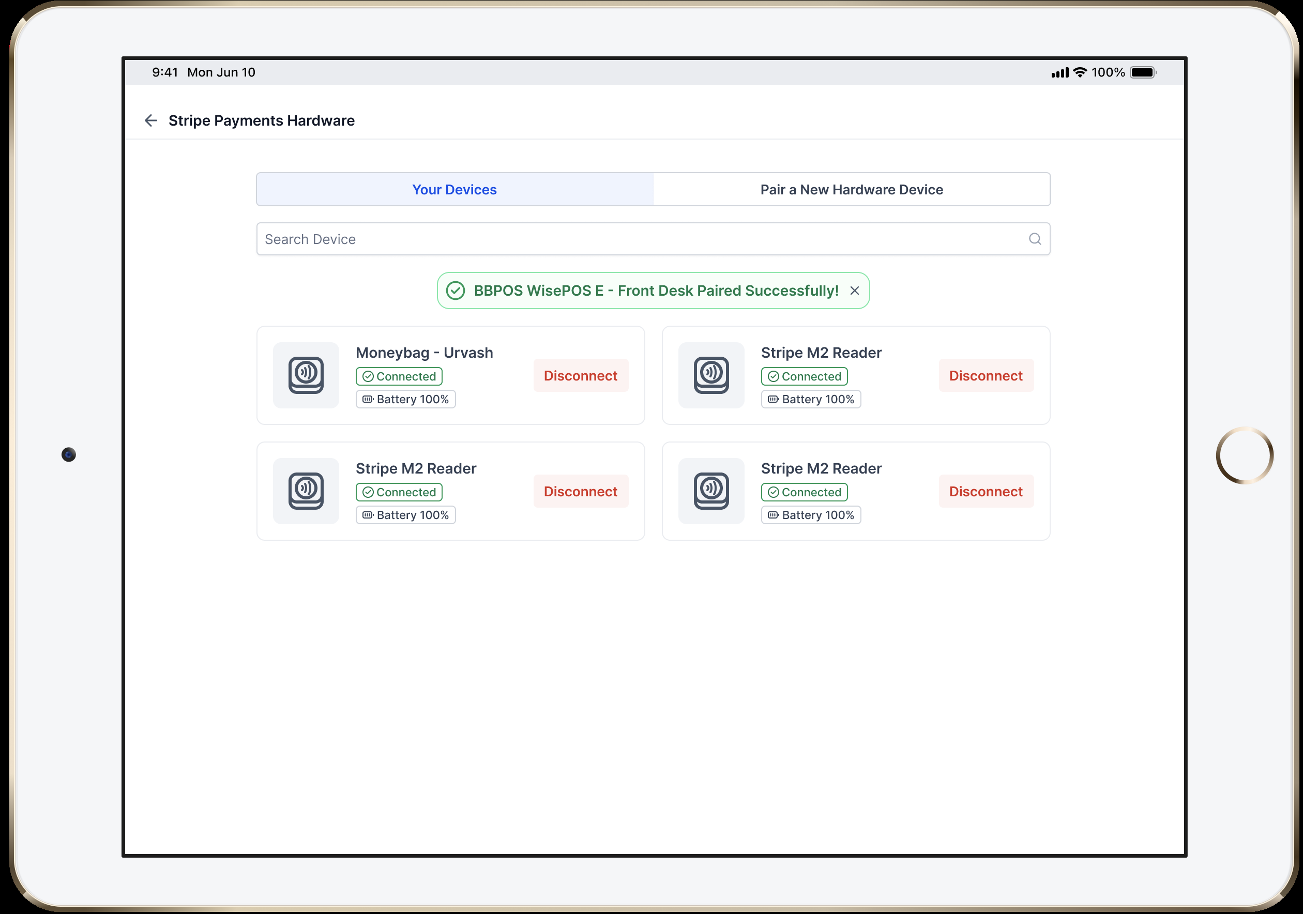Disconnect the bottom-left Stripe M2 Reader
This screenshot has width=1303, height=914.
tap(580, 491)
